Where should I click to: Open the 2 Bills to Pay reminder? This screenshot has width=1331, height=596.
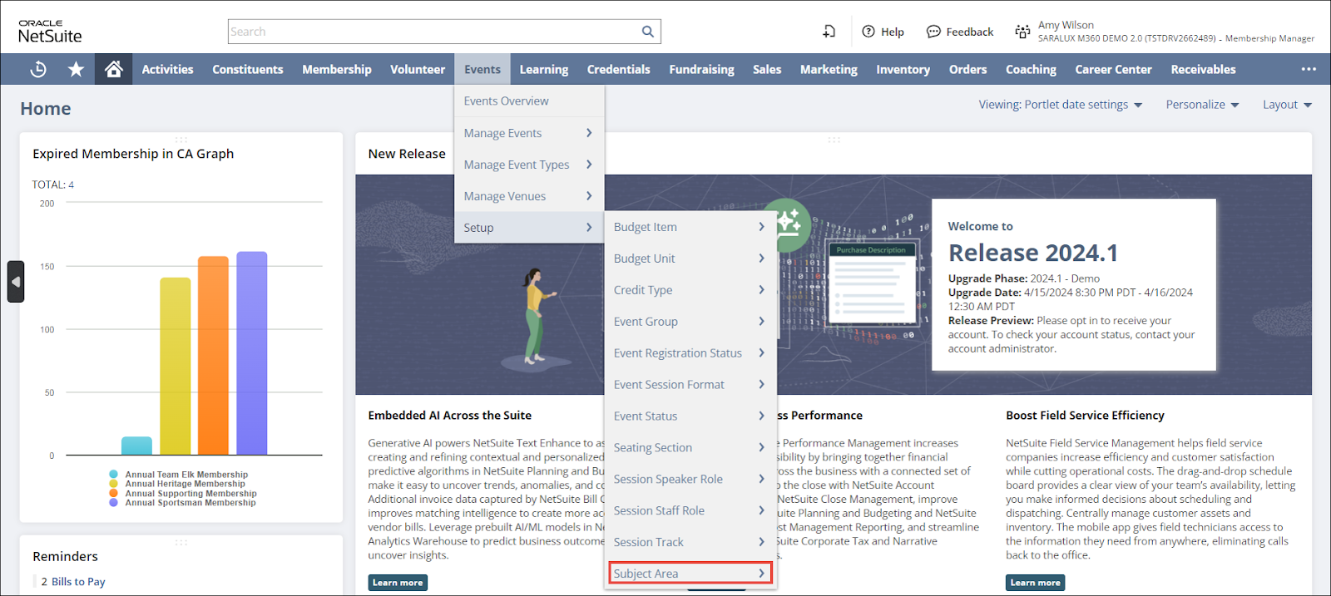point(73,582)
